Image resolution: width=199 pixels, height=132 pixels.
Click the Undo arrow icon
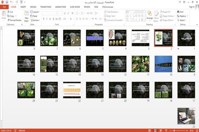(x=11, y=2)
